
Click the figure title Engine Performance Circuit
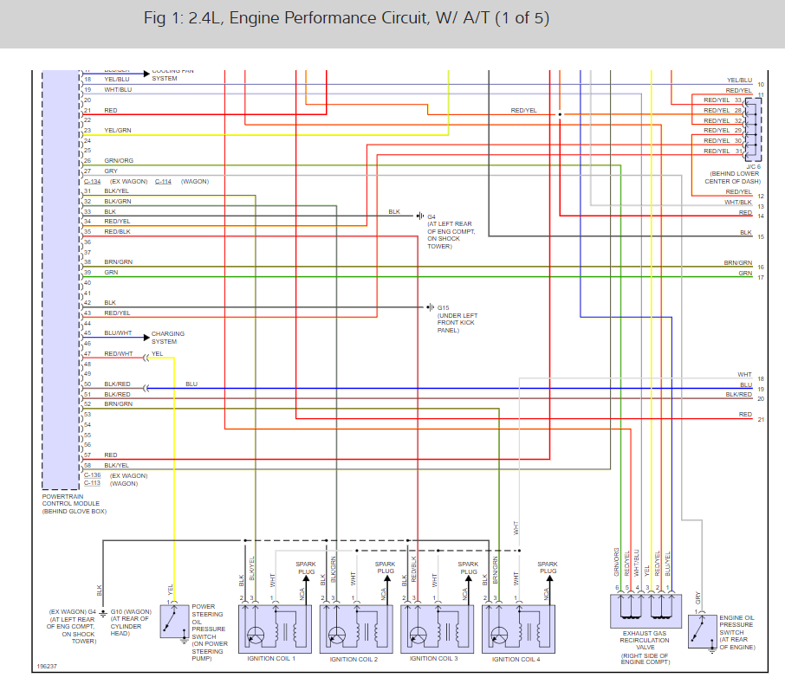(x=347, y=18)
